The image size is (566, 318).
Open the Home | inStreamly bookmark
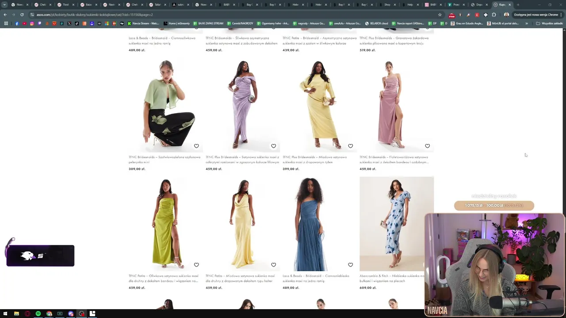pyautogui.click(x=176, y=23)
